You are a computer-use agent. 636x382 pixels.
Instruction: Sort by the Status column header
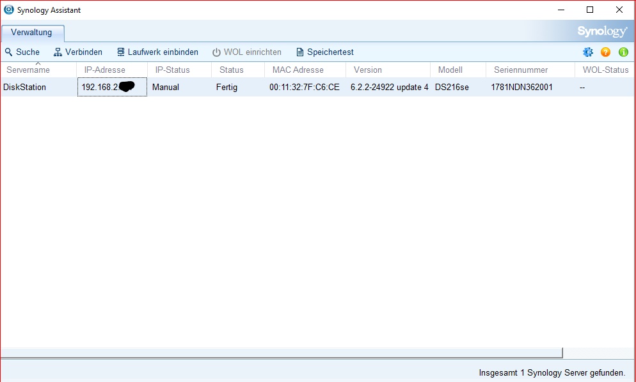pos(238,70)
